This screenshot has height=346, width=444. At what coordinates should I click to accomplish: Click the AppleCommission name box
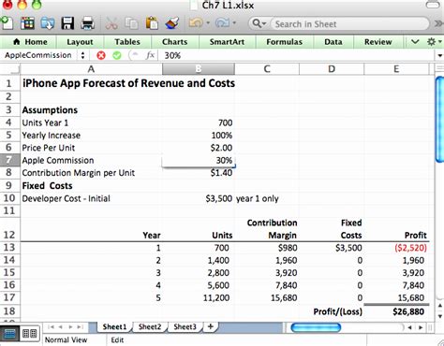[38, 55]
